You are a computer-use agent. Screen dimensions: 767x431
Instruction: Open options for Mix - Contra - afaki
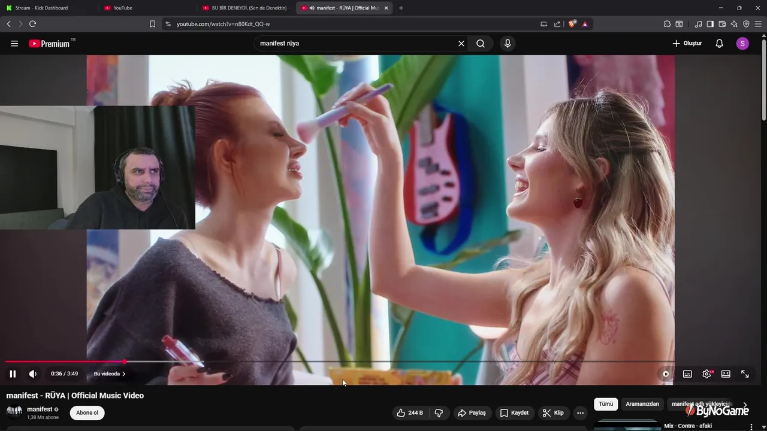click(x=751, y=427)
